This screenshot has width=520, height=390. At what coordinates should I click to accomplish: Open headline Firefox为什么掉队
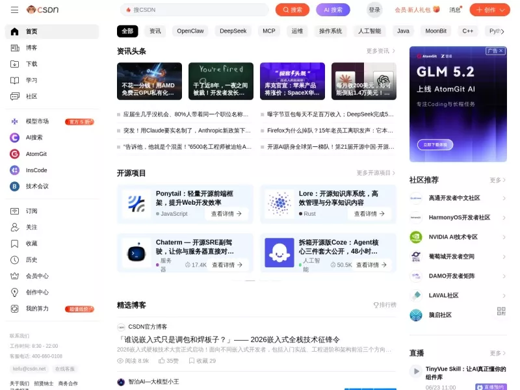tap(330, 131)
